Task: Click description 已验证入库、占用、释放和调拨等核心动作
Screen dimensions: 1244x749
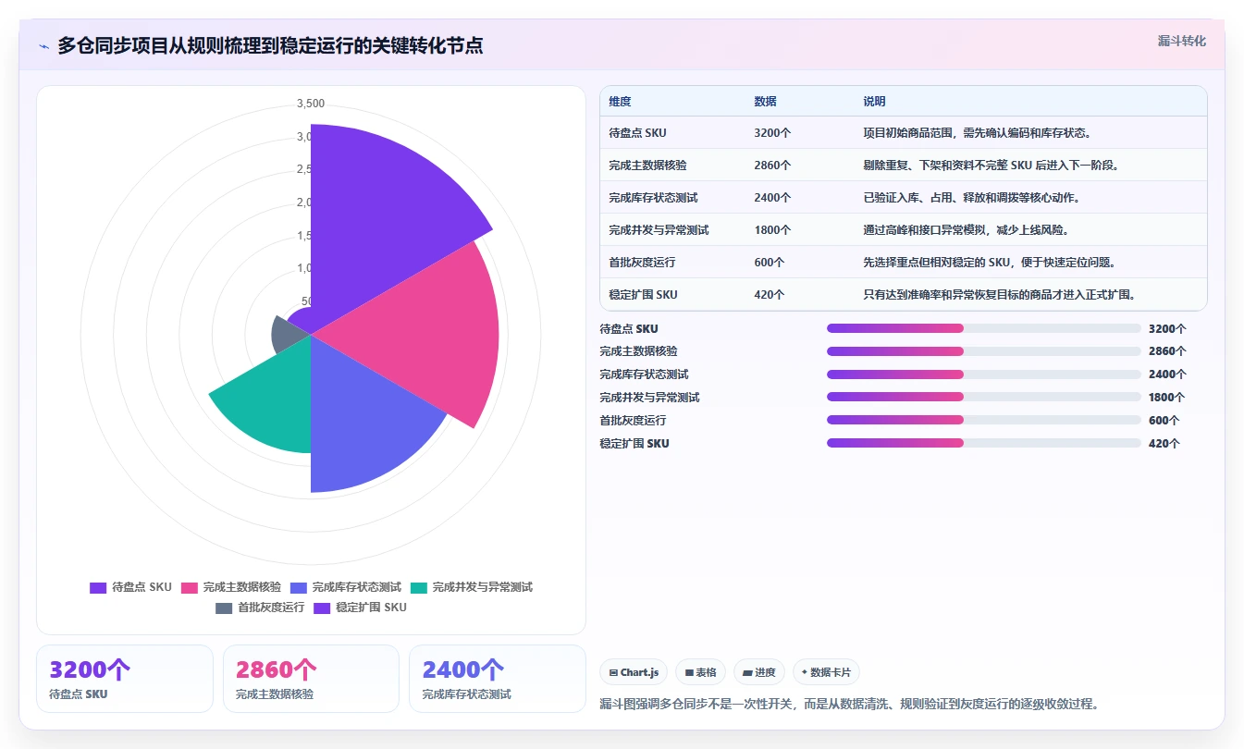Action: click(971, 198)
